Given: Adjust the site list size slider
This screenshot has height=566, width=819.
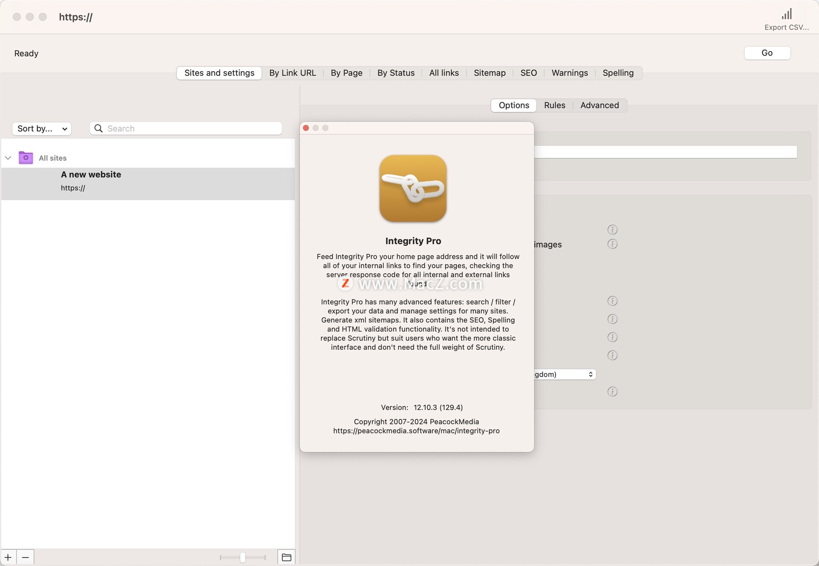Looking at the screenshot, I should pyautogui.click(x=242, y=557).
